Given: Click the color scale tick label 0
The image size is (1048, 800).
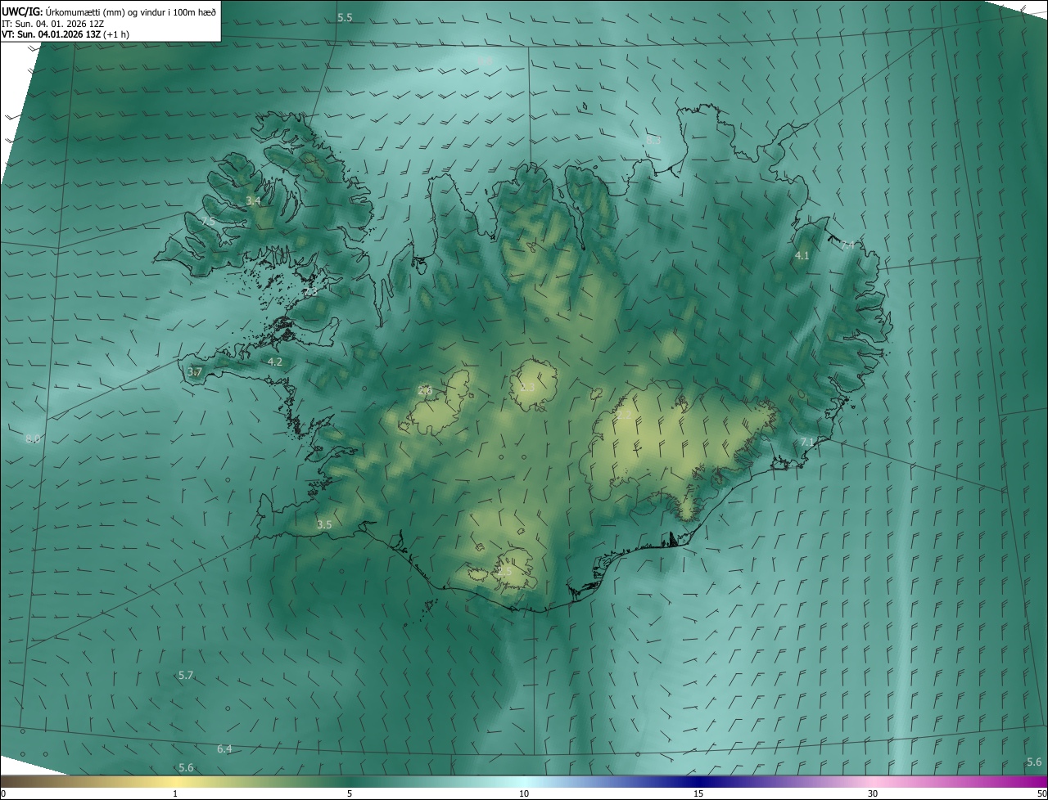Looking at the screenshot, I should 3,793.
